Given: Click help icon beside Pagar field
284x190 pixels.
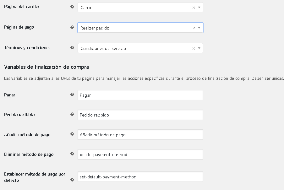Looking at the screenshot, I should coord(72,94).
